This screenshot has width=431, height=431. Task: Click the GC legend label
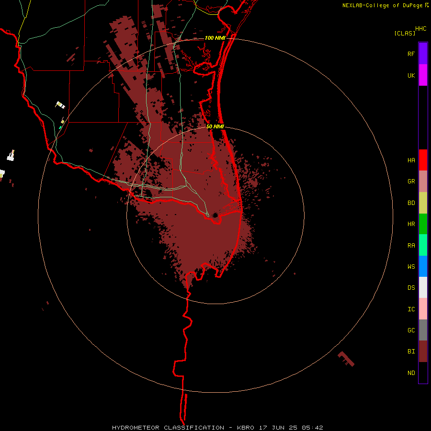[x=411, y=330]
